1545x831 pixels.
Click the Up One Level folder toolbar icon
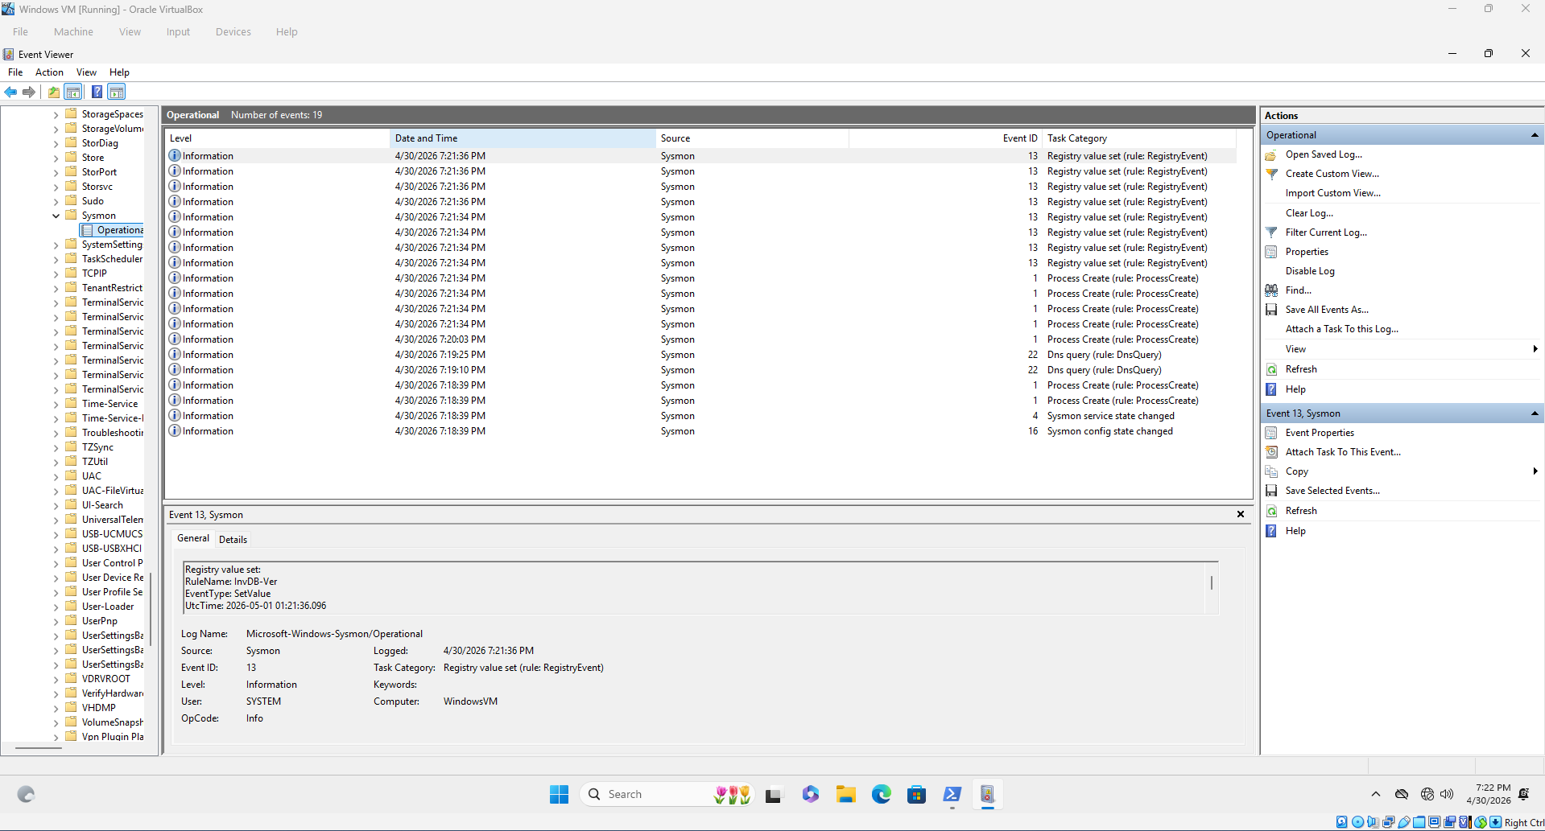pos(54,92)
